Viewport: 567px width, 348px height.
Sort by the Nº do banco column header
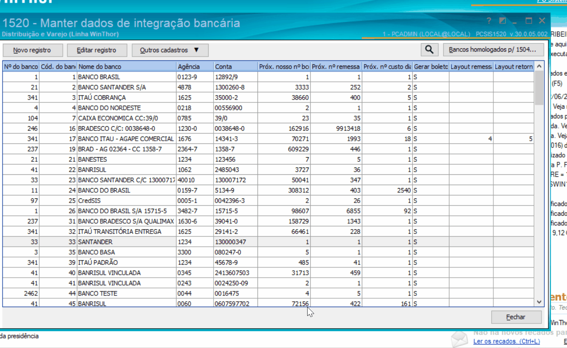pos(21,67)
